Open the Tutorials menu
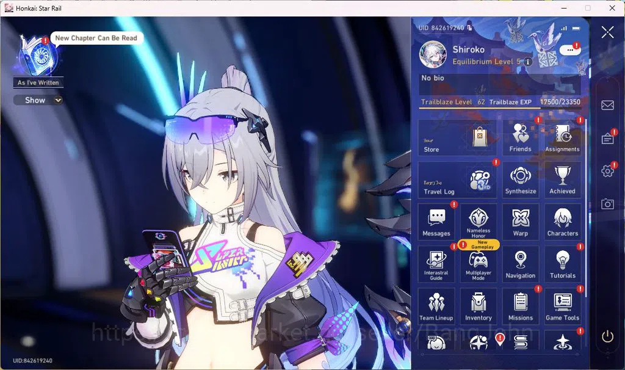The image size is (625, 370). point(562,264)
